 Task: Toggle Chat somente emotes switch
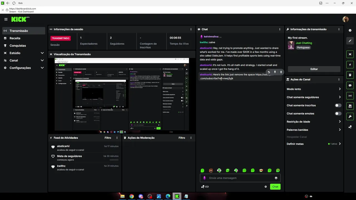click(x=338, y=113)
